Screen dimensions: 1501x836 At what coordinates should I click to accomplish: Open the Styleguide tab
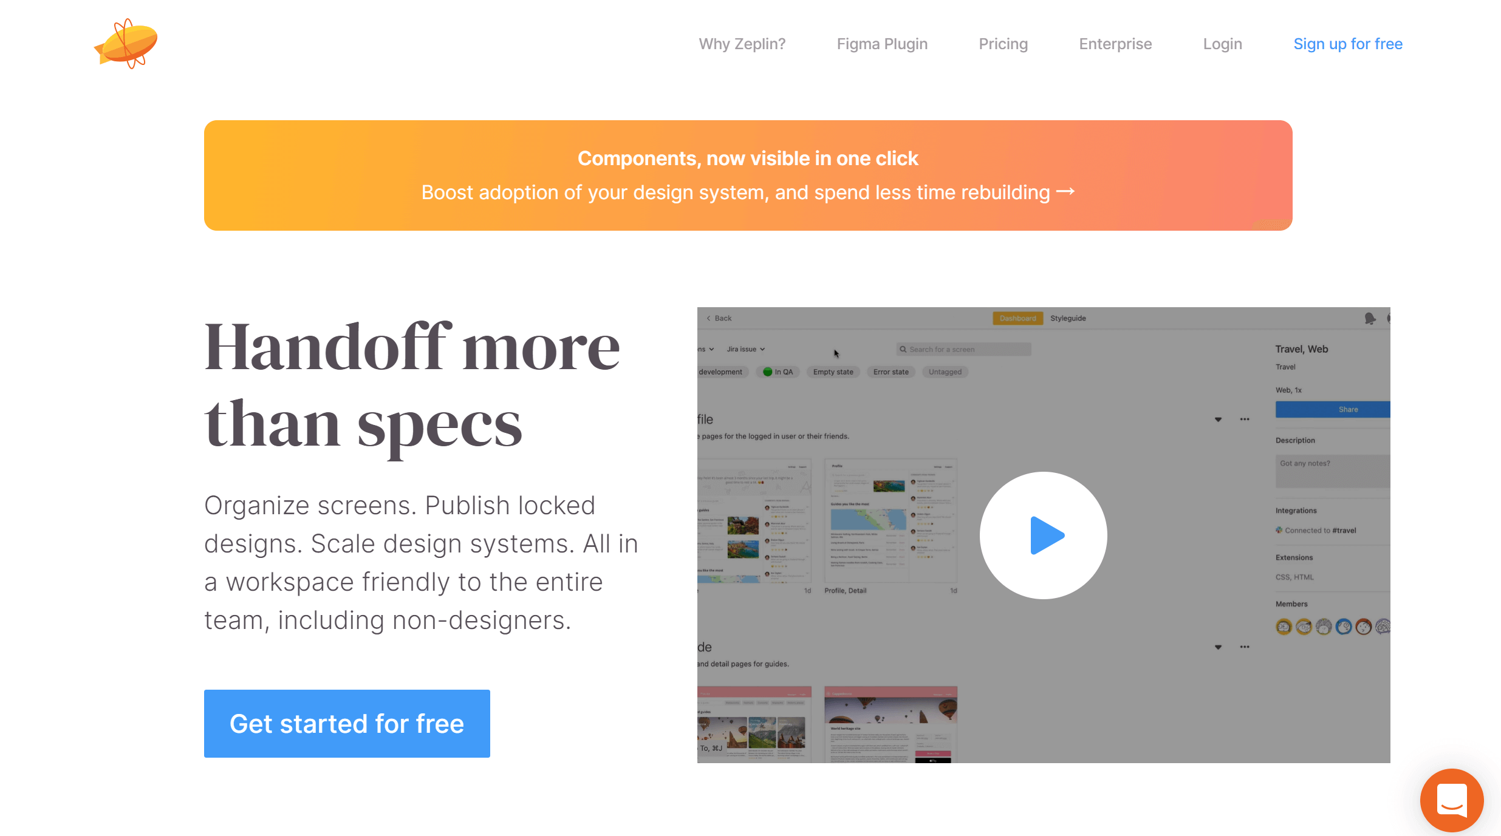1070,318
